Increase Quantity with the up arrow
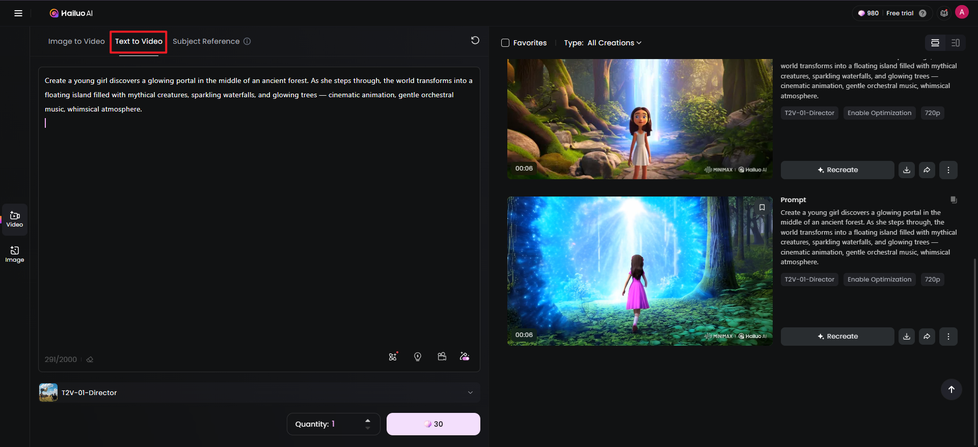Screen dimensions: 978x447 368,420
